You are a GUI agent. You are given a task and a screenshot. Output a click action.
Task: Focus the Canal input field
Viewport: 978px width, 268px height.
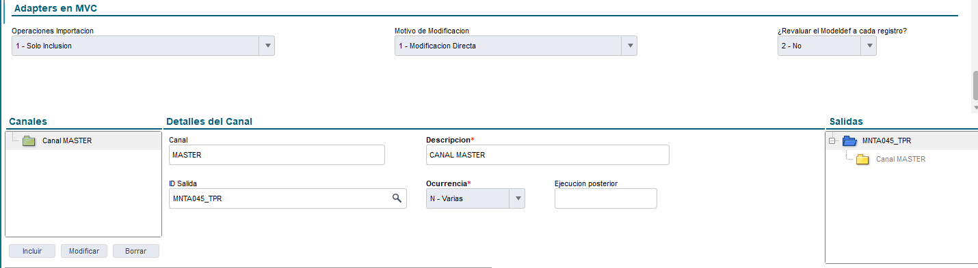point(277,155)
